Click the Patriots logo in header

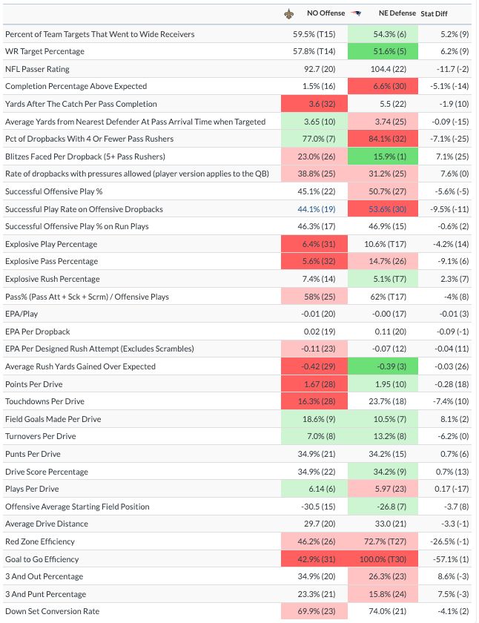[x=356, y=13]
